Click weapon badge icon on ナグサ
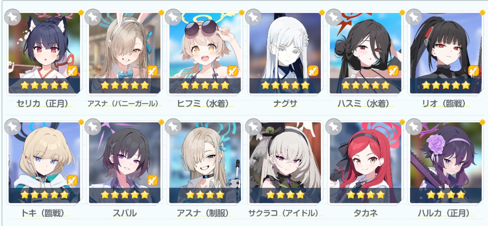The height and width of the screenshot is (226, 488). (x=313, y=71)
